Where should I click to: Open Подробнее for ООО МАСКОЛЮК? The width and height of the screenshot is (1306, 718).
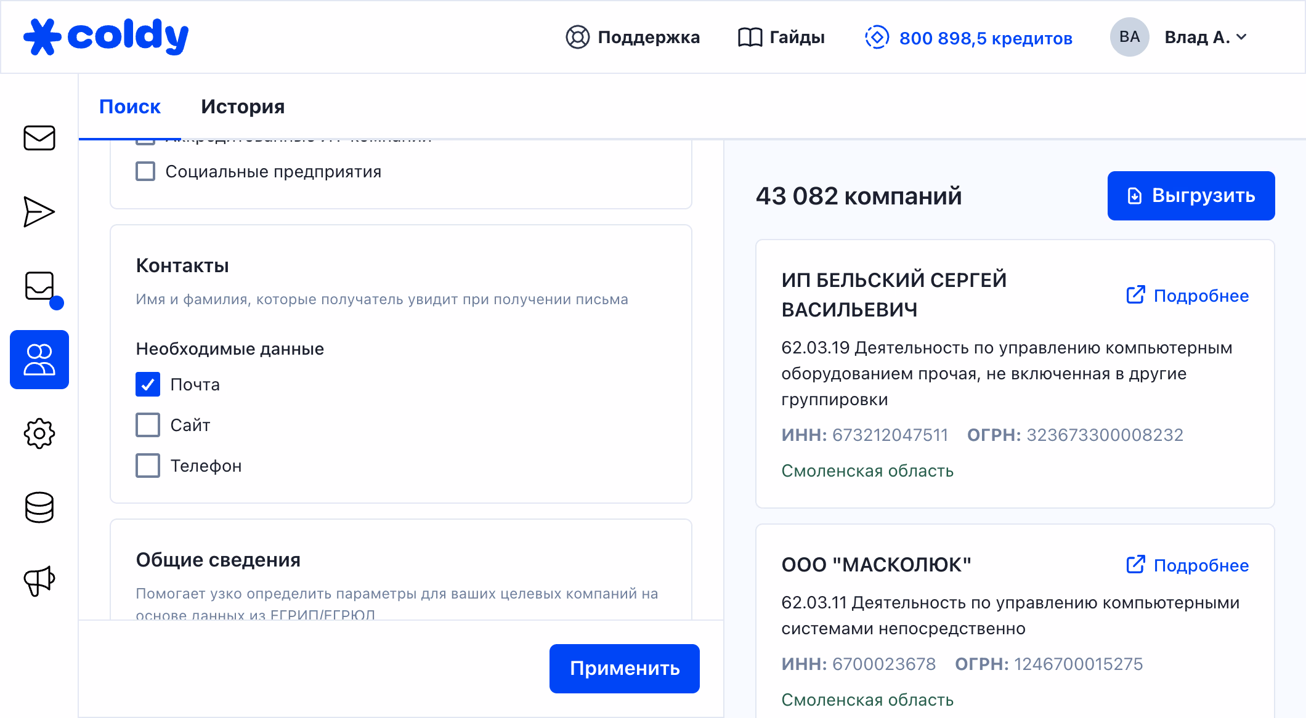point(1187,565)
